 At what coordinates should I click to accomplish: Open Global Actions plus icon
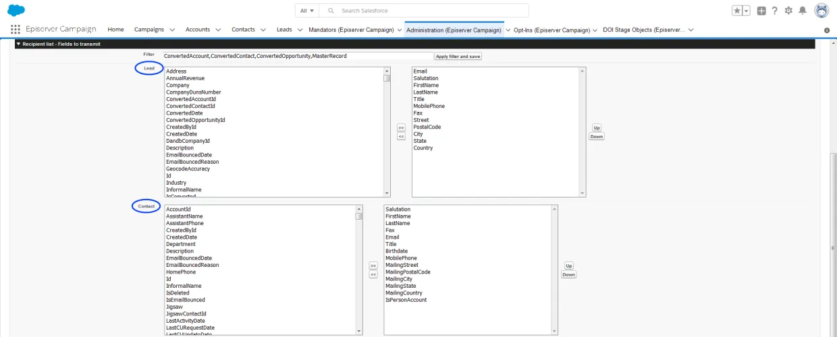point(761,10)
